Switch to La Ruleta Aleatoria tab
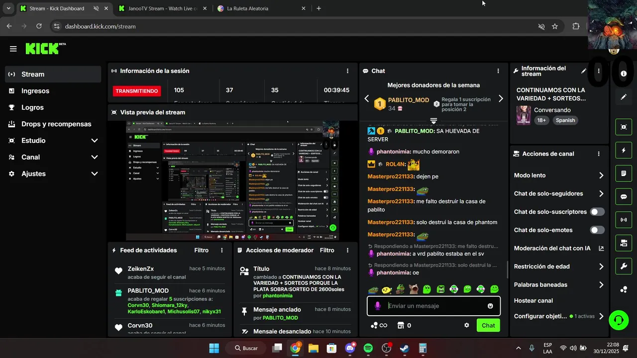 click(261, 8)
